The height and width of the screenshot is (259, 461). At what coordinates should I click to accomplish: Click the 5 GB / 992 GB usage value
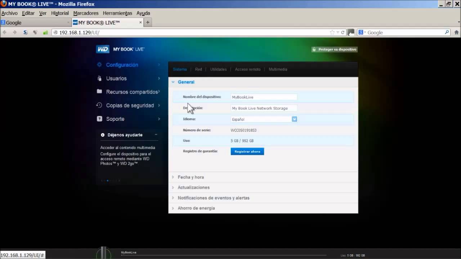pyautogui.click(x=242, y=141)
